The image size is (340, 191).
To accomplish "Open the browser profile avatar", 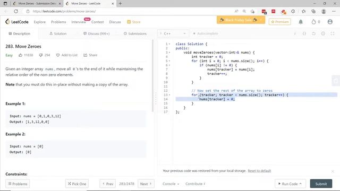I will (324, 11).
